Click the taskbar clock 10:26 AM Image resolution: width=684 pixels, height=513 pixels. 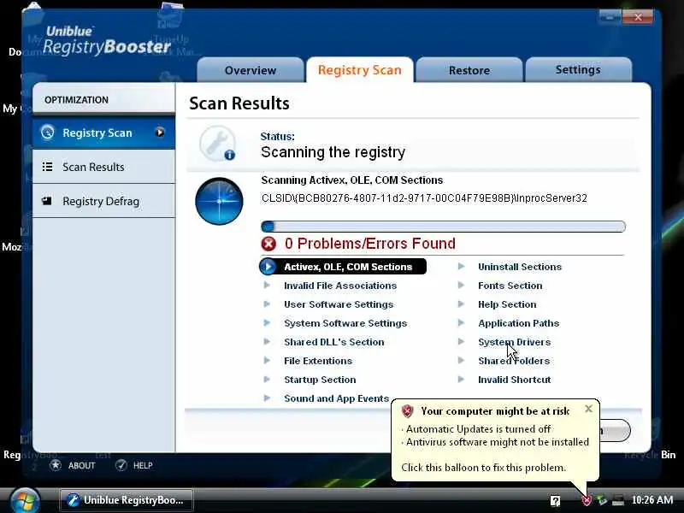pos(652,500)
